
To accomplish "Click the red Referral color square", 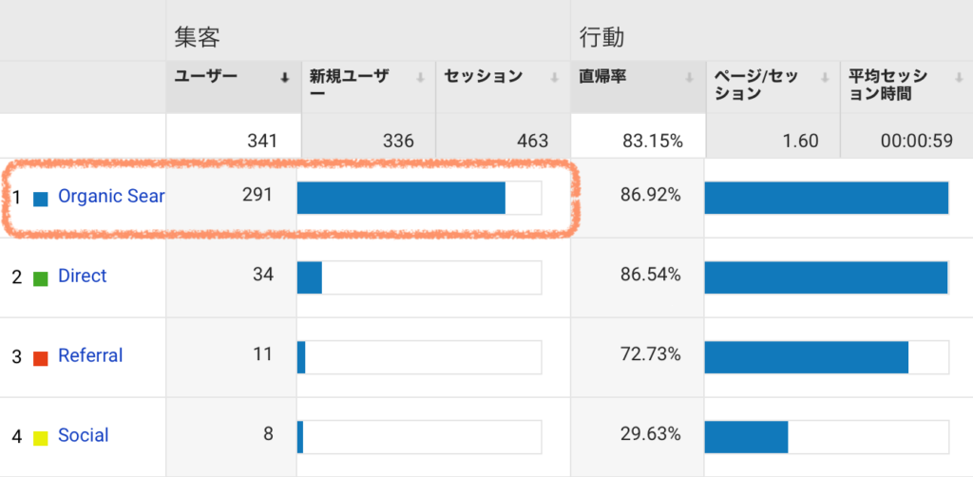I will click(40, 358).
